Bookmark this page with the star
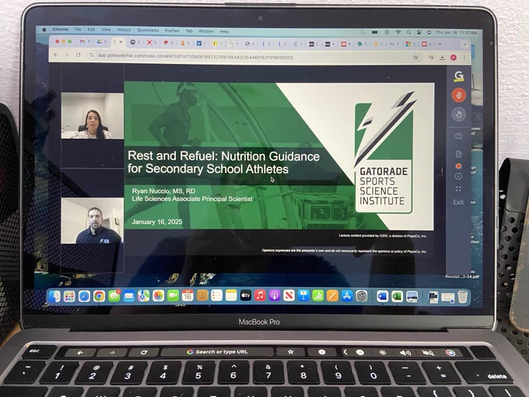529x397 pixels. coord(415,58)
